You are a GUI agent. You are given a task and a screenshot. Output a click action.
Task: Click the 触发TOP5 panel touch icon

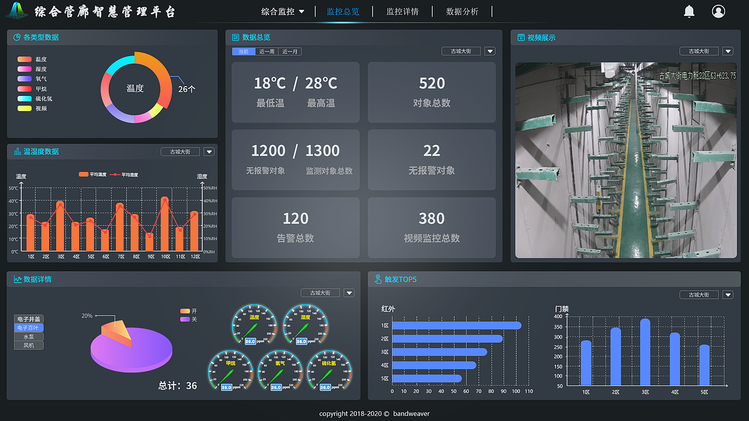[378, 279]
